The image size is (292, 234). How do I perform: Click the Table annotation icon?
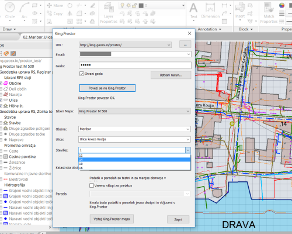point(224,21)
